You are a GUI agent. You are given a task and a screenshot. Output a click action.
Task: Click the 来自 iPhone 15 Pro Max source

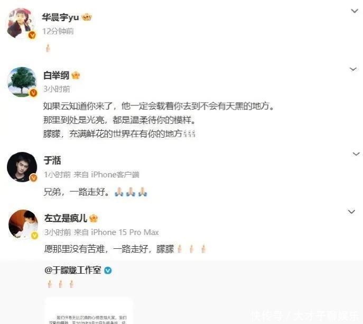[x=116, y=232]
